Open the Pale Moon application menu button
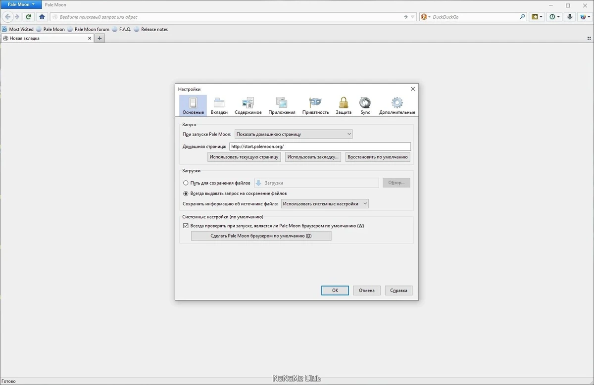Screen dimensions: 594x385 click(x=21, y=4)
